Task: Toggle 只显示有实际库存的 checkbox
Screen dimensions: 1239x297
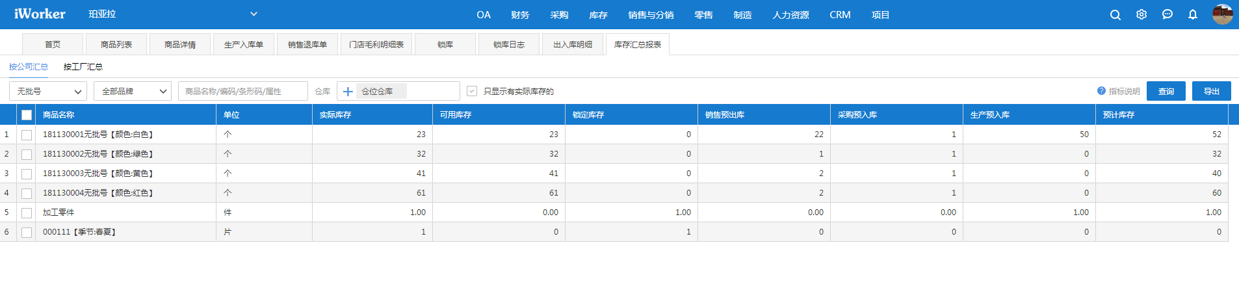Action: click(472, 91)
